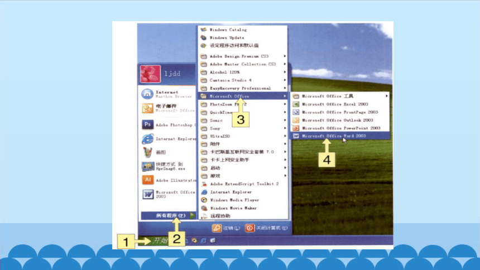
Task: Open Microsoft Office Tools (工具) submenu
Action: [340, 96]
